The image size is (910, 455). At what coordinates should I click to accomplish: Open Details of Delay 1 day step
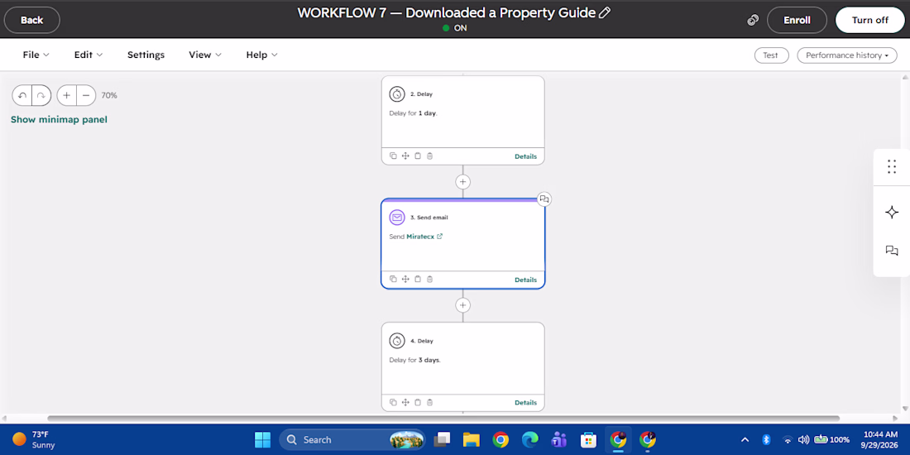point(525,156)
